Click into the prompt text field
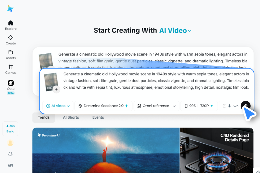260x173 pixels. pyautogui.click(x=156, y=81)
